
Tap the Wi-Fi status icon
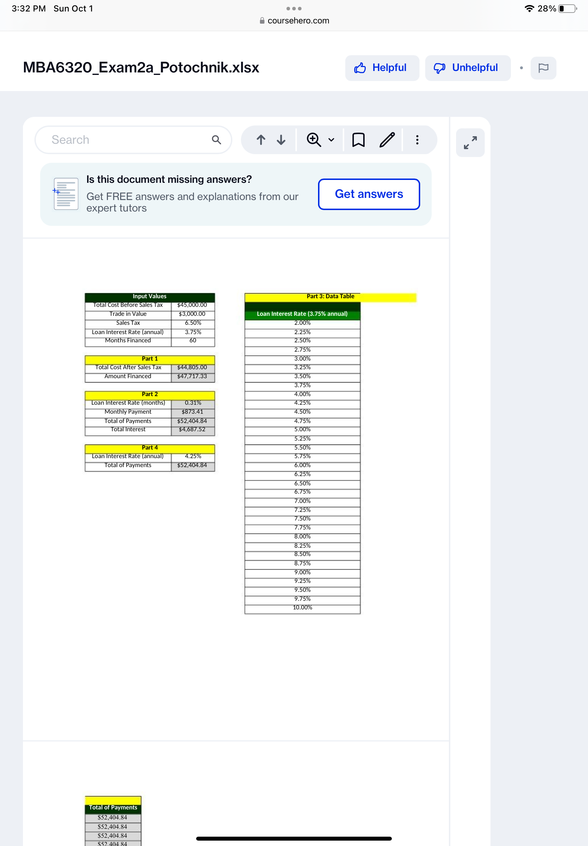click(529, 9)
